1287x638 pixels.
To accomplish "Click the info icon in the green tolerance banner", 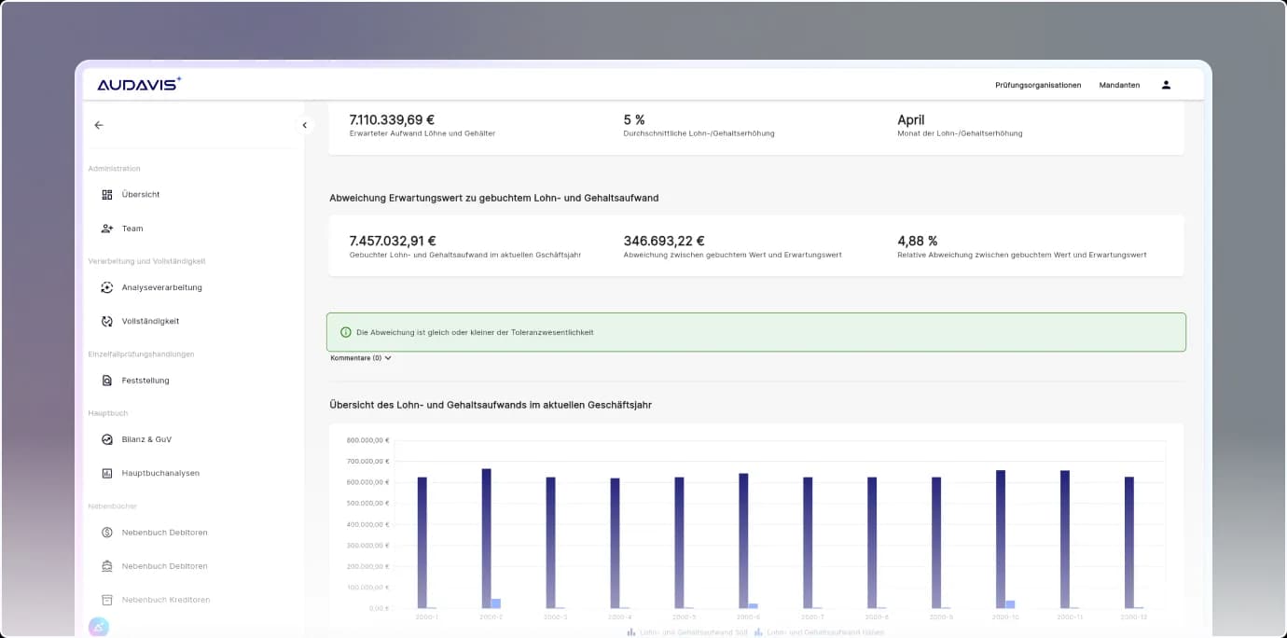I will [x=346, y=332].
